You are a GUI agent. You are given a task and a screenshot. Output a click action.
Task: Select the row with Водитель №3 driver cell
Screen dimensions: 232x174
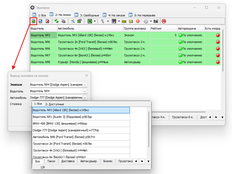tap(44, 35)
